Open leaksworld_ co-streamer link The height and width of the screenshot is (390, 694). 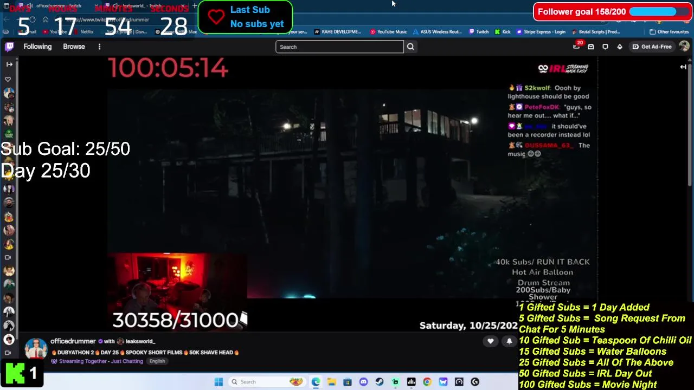pos(140,341)
